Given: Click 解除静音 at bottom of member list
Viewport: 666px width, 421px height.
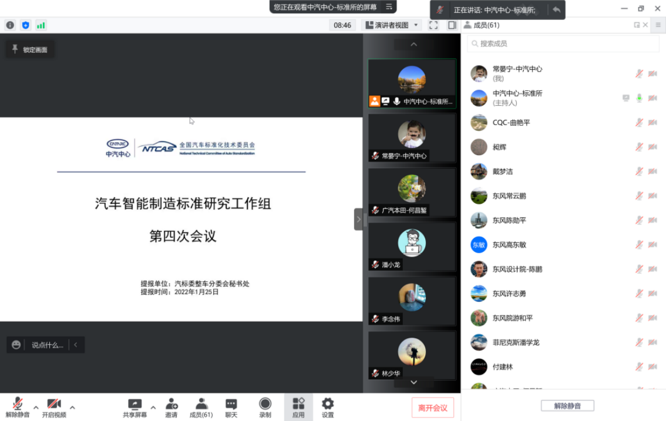Looking at the screenshot, I should pyautogui.click(x=567, y=405).
